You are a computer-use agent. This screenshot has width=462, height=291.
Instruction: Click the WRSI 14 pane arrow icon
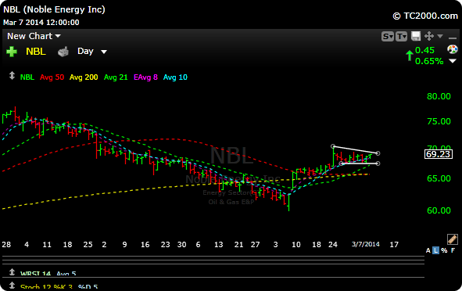point(12,272)
